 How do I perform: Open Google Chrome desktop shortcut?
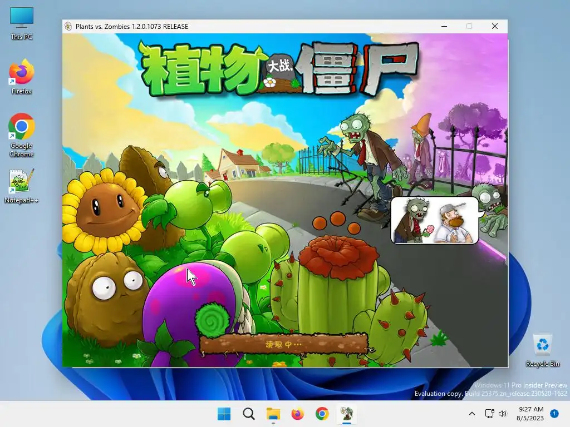coord(22,135)
